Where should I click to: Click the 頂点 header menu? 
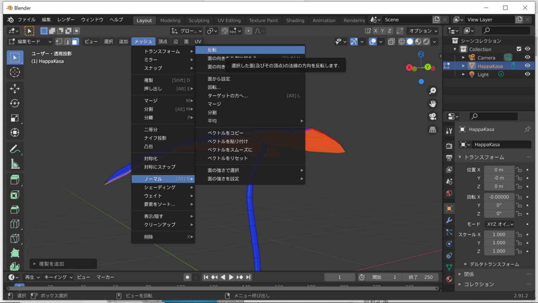163,41
